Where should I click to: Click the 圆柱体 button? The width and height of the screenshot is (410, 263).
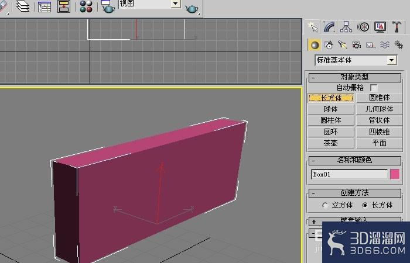(331, 120)
